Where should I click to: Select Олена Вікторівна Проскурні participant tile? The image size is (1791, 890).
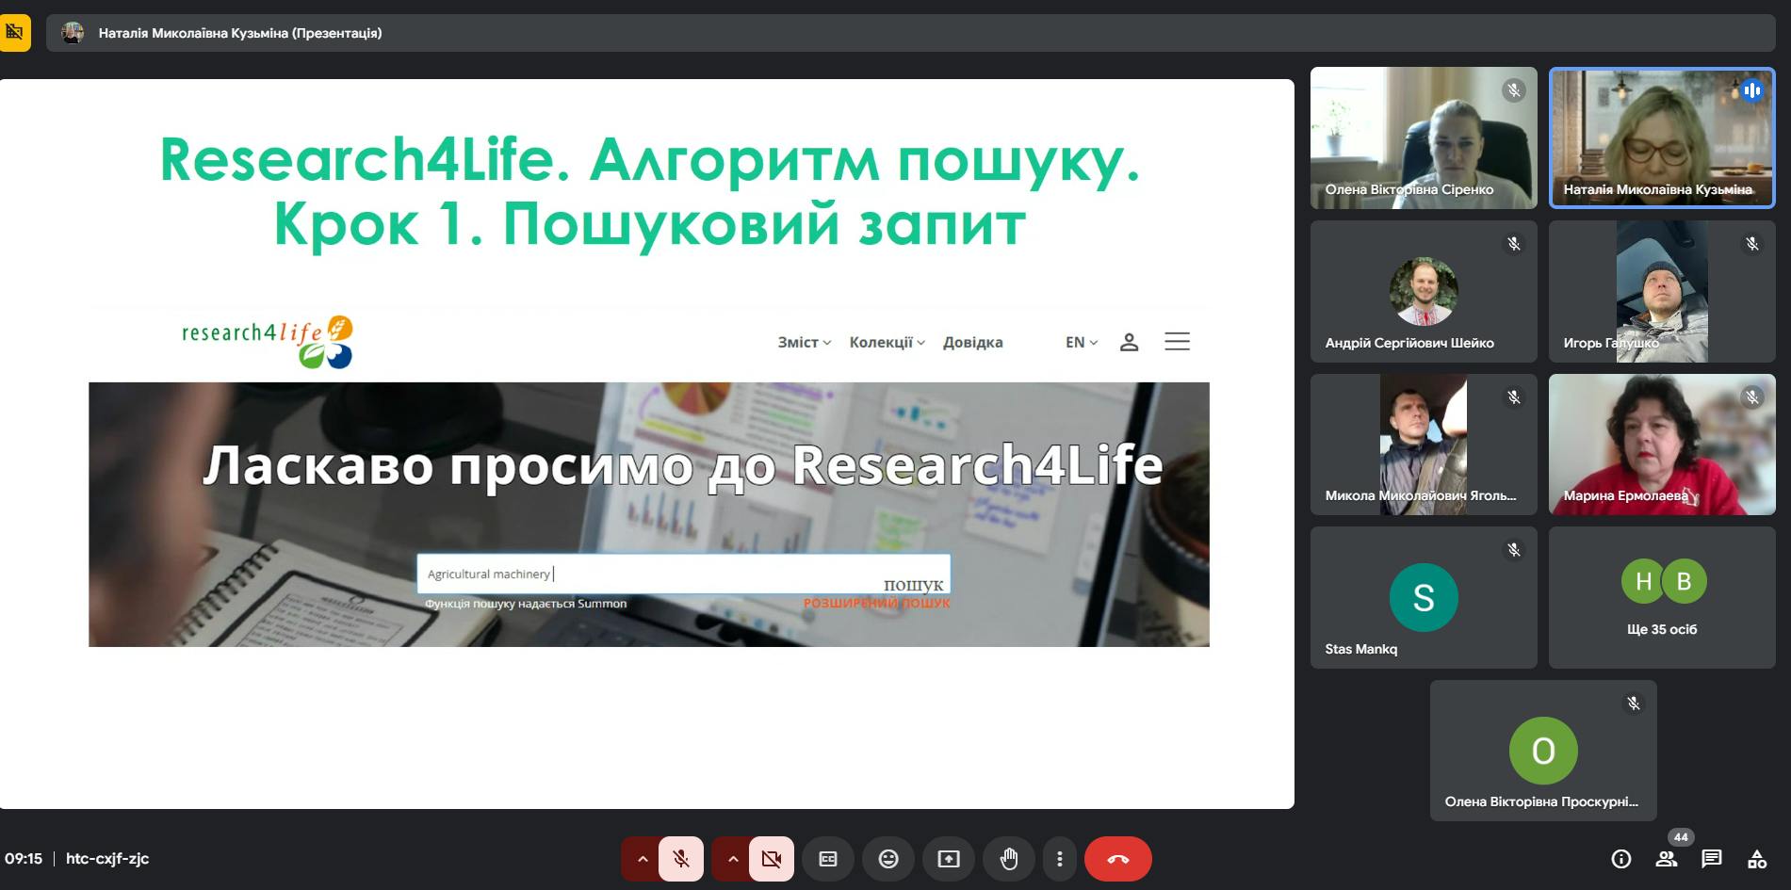point(1543,751)
